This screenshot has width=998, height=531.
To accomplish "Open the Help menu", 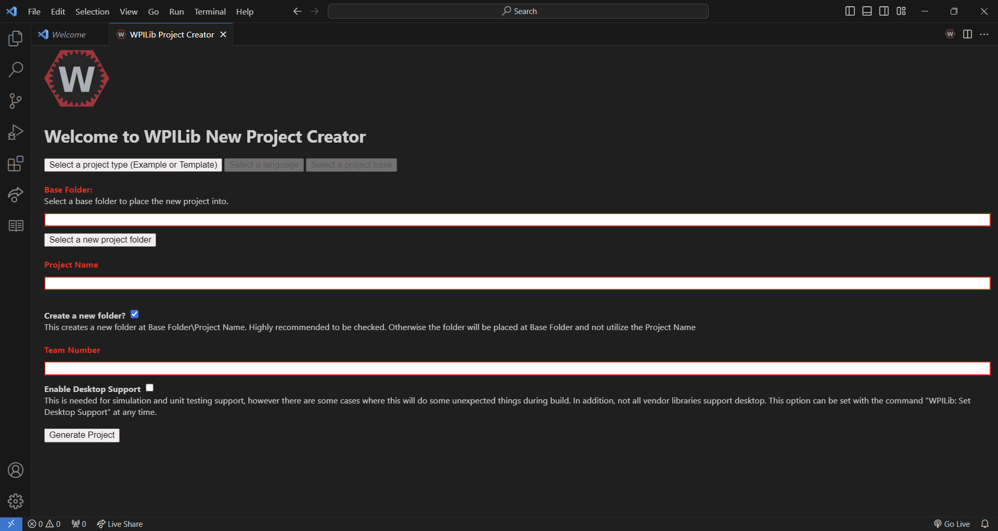I will click(245, 11).
